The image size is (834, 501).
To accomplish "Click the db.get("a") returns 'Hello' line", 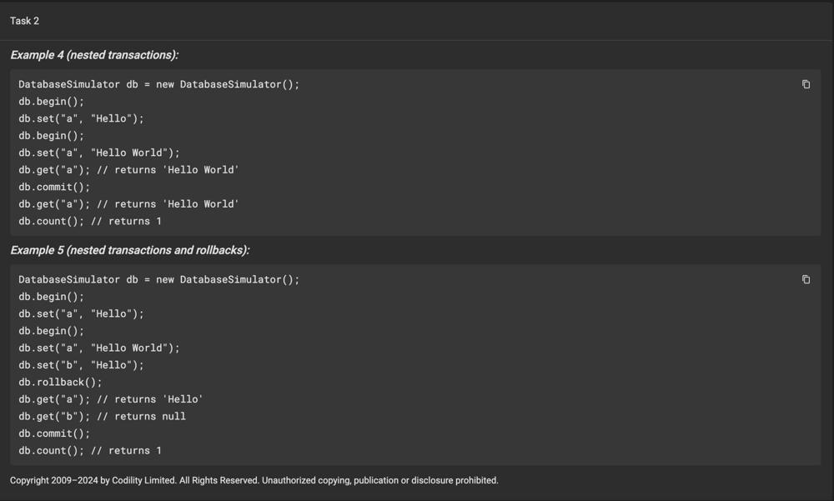I will [111, 399].
